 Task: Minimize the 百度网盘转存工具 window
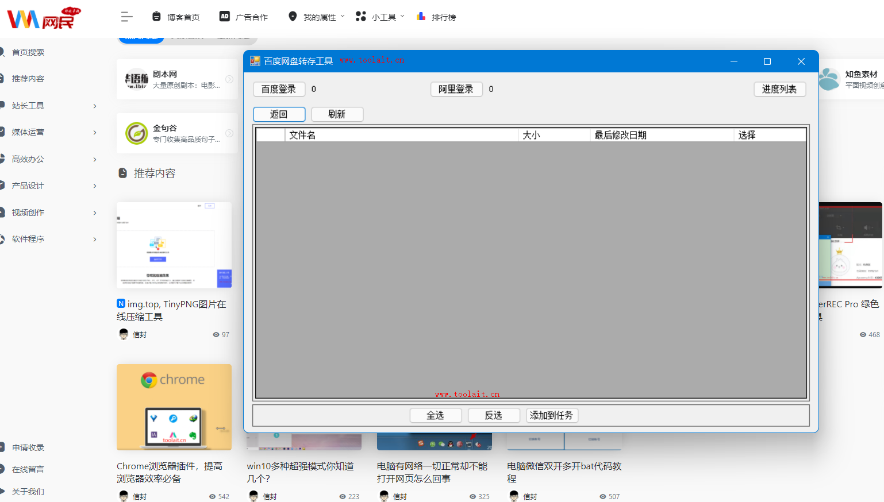click(x=734, y=61)
